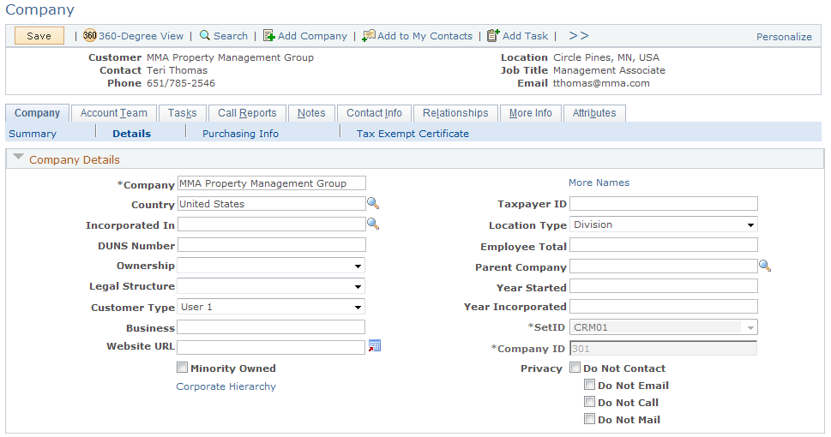Screen dimensions: 831x437
Task: Toggle the Minority Owned checkbox
Action: (x=183, y=367)
